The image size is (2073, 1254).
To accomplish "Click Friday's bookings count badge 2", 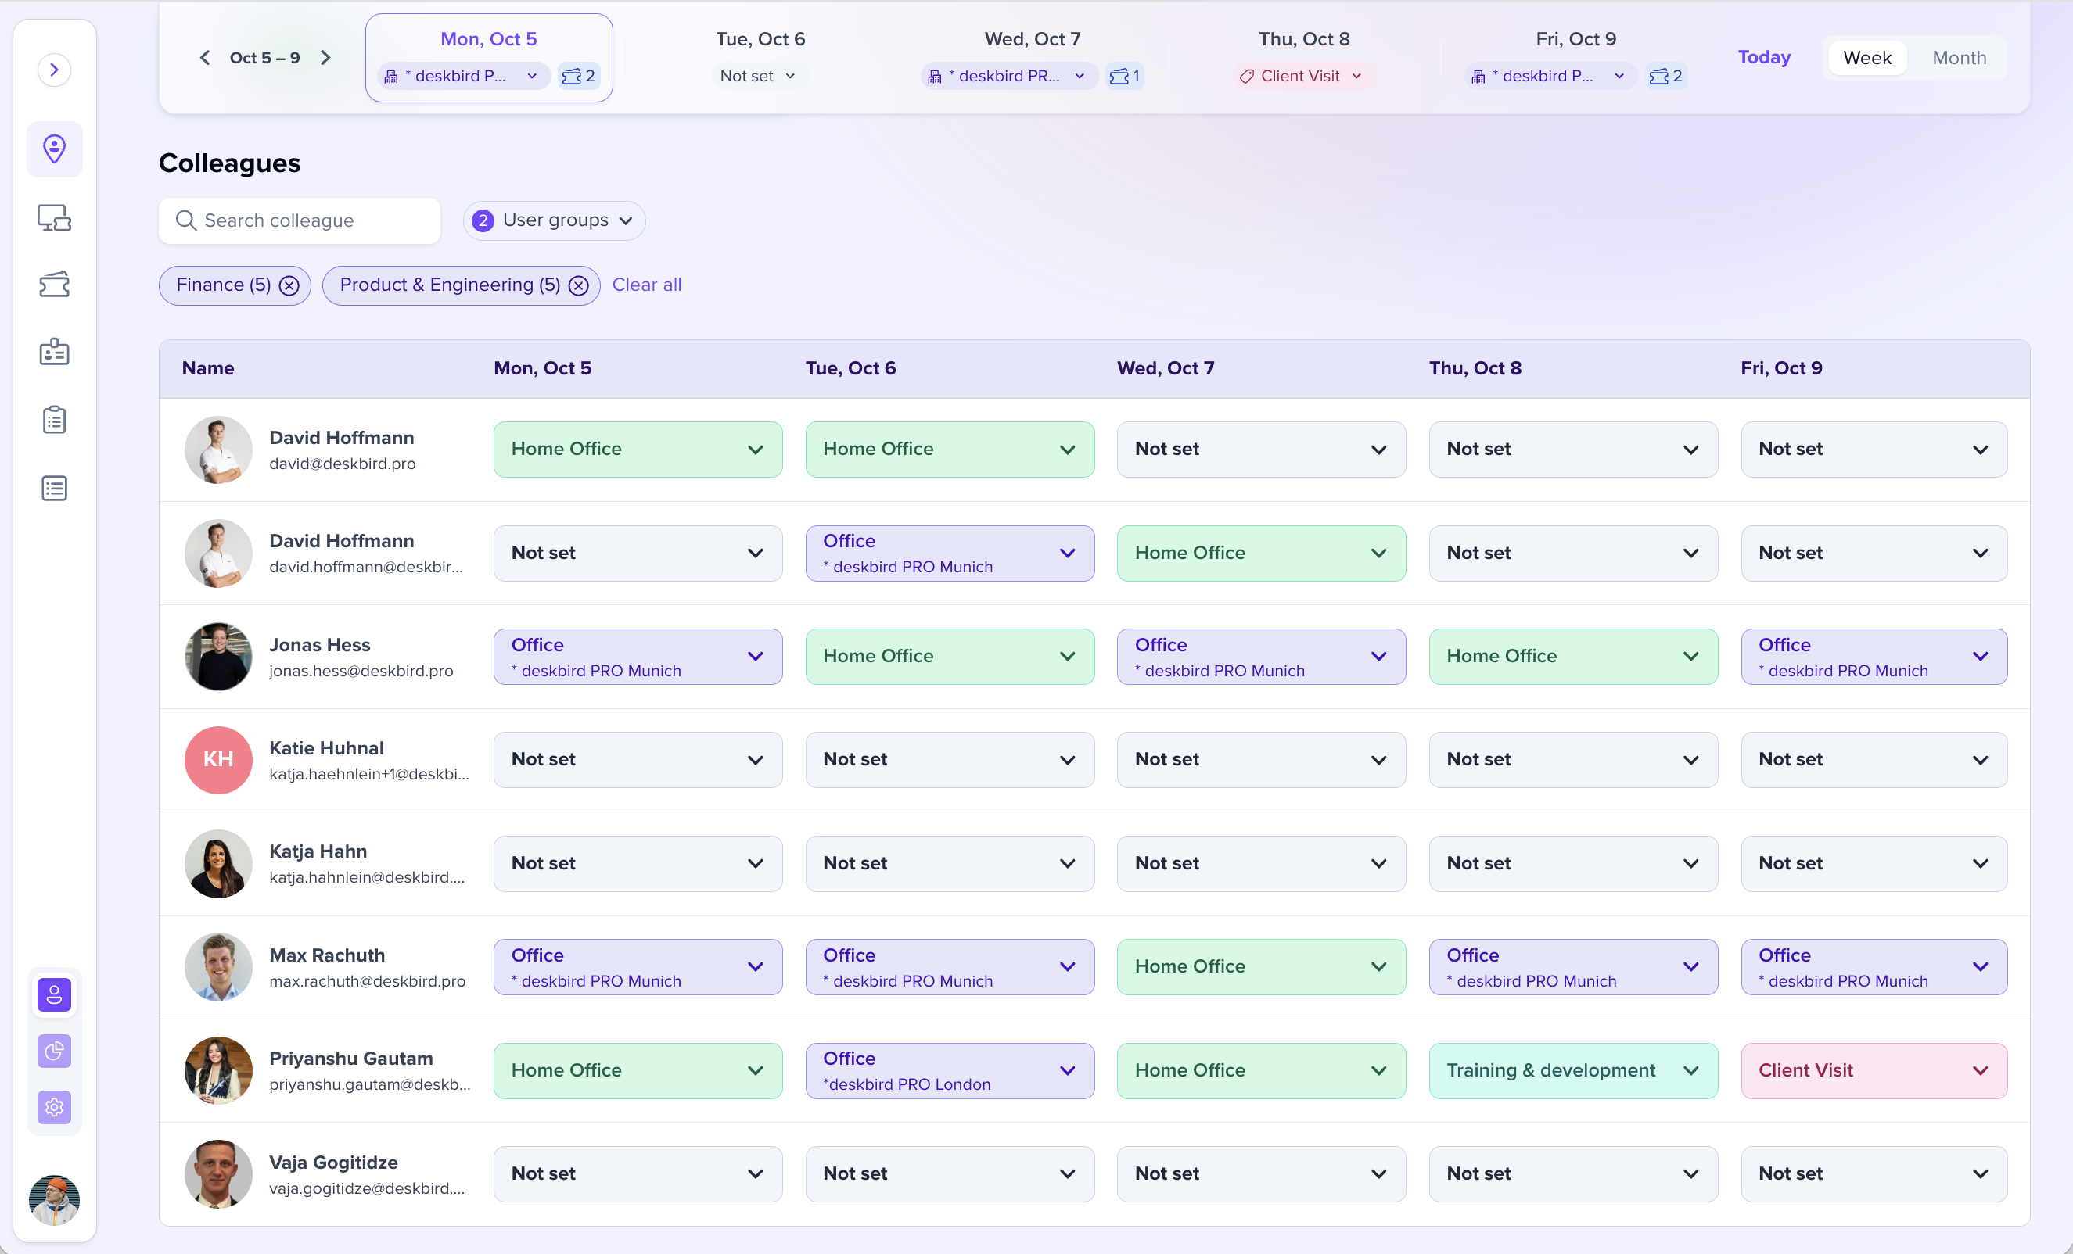I will [x=1665, y=76].
